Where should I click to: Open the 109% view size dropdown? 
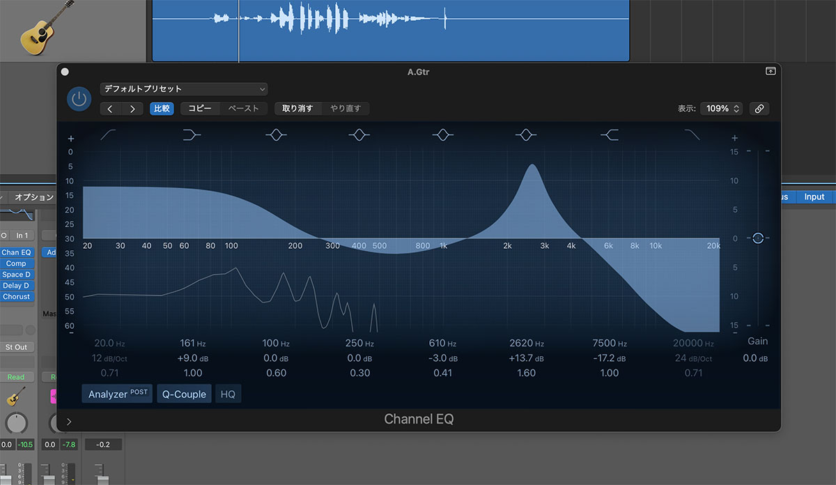[x=721, y=109]
